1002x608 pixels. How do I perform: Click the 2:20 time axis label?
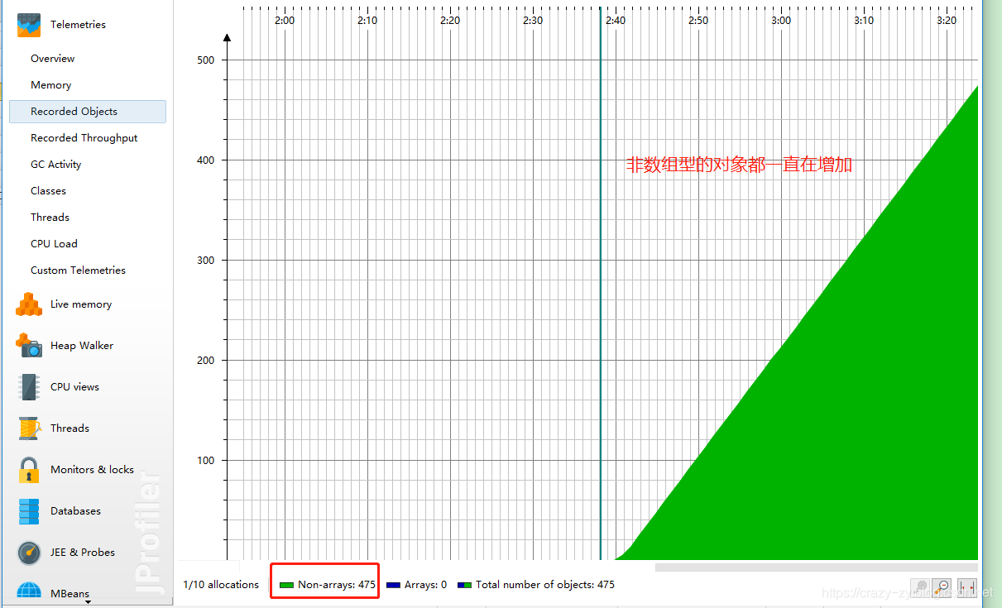tap(449, 21)
